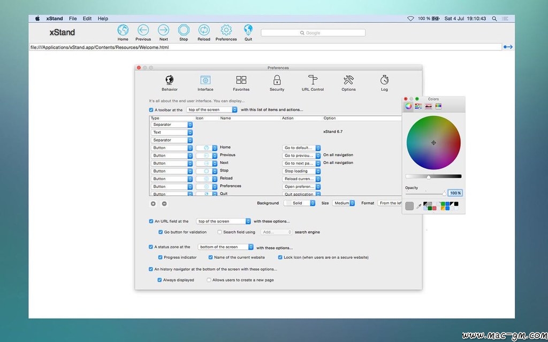This screenshot has width=548, height=342.
Task: Open the xStand application menu
Action: pyautogui.click(x=55, y=19)
